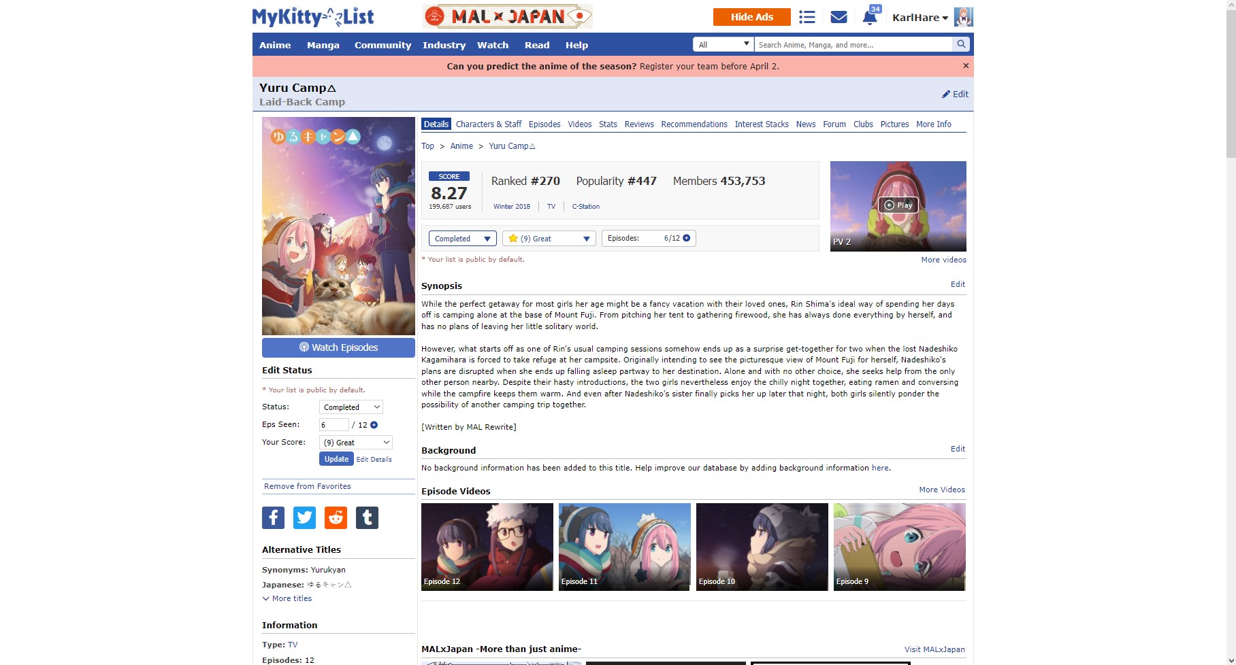Viewport: 1236px width, 665px height.
Task: Click the Anime breadcrumb link
Action: 461,146
